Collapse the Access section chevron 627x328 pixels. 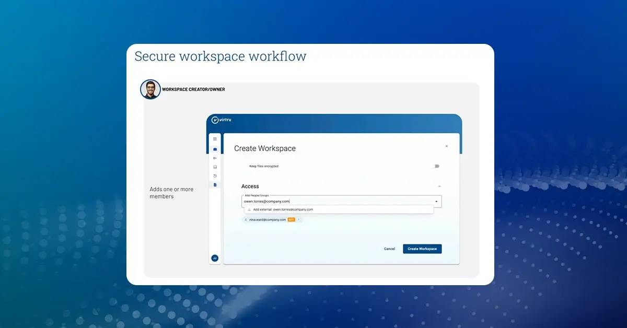point(439,186)
